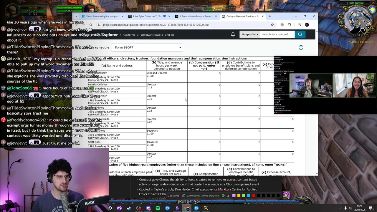
Task: Click the Search for a nonprofit field
Action: 277,34
